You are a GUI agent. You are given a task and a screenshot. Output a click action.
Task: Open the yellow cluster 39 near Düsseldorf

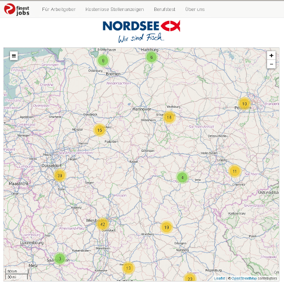coord(60,175)
